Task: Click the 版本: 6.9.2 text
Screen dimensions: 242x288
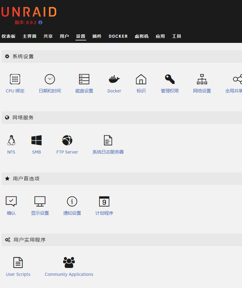Action: [26, 23]
